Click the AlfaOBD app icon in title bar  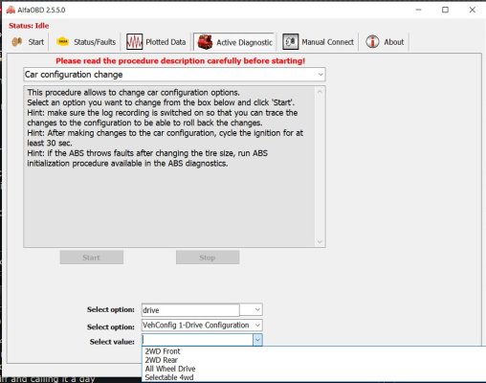coord(11,10)
